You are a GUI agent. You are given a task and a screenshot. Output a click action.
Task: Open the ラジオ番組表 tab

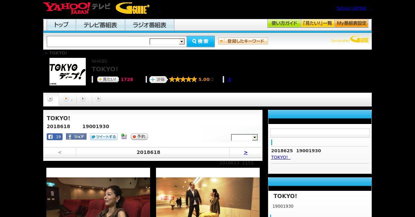(149, 25)
